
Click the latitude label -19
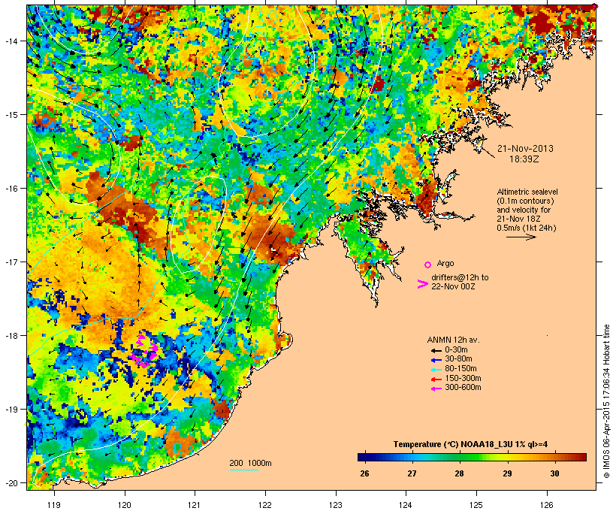pyautogui.click(x=11, y=410)
